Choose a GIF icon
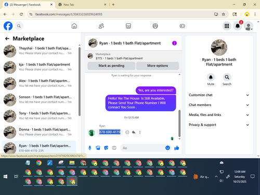The width and height of the screenshot is (260, 195). (114, 148)
